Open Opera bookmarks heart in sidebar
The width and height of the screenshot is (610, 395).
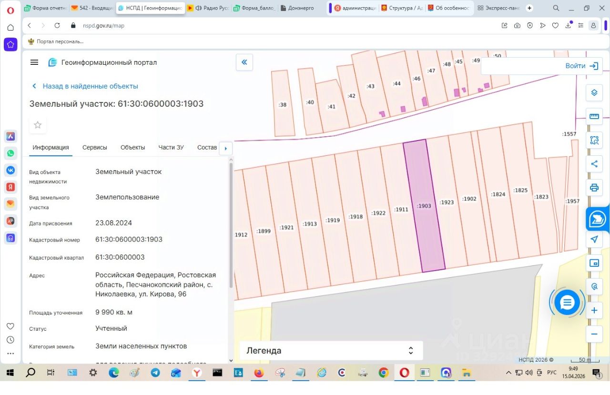coord(10,326)
